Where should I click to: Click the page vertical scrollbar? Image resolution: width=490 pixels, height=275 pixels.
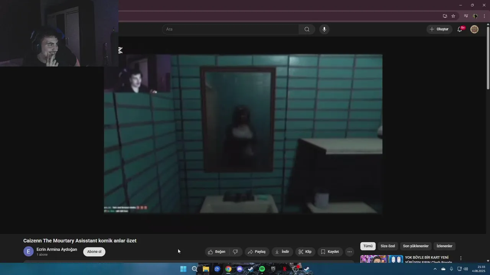click(488, 57)
